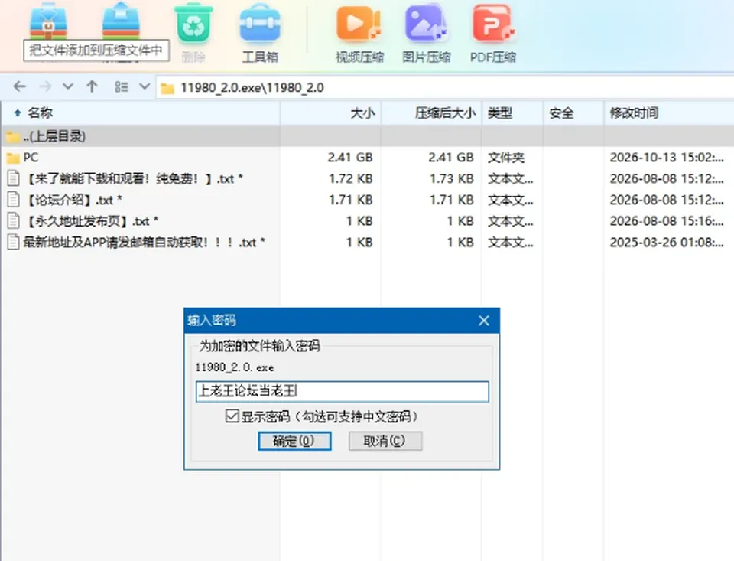Screen dimensions: 734x561
Task: Select the PC folder row
Action: [367, 158]
